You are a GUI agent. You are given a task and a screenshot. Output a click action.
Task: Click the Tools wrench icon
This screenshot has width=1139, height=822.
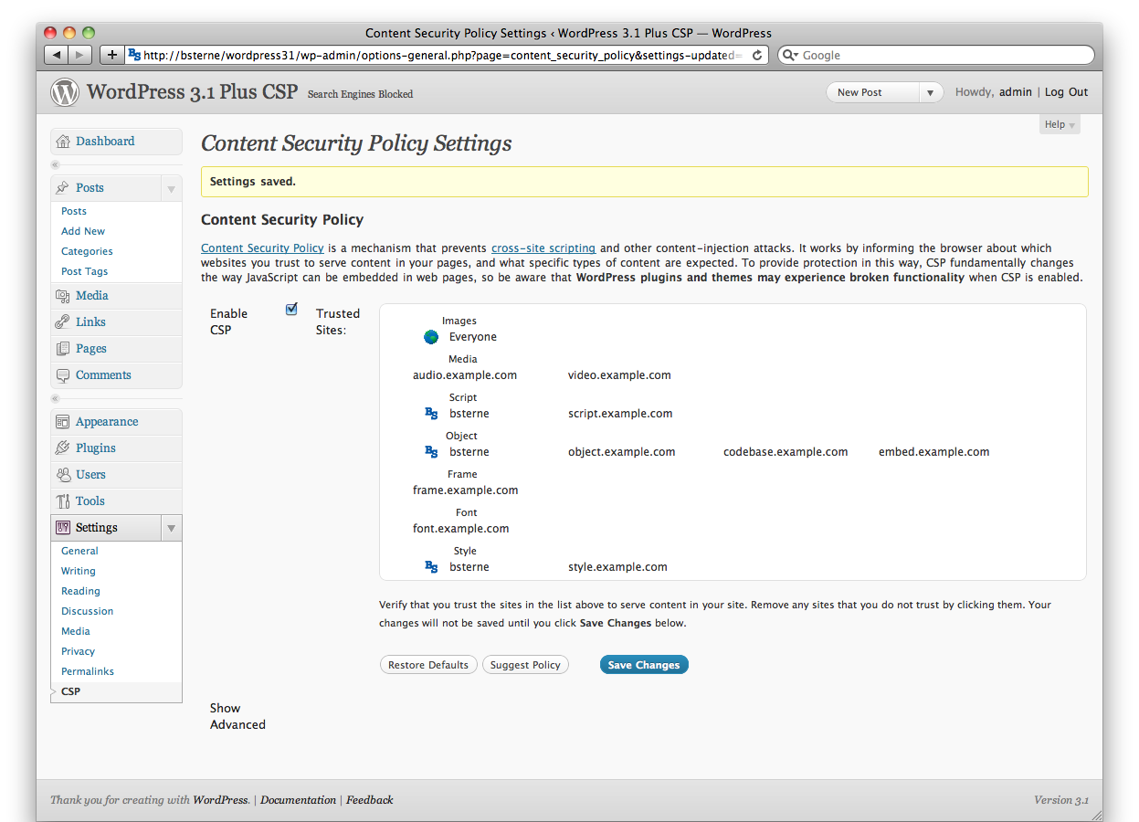coord(62,501)
